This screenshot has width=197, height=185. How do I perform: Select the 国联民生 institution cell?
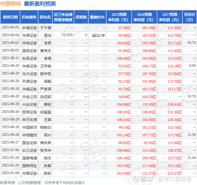tap(30, 166)
